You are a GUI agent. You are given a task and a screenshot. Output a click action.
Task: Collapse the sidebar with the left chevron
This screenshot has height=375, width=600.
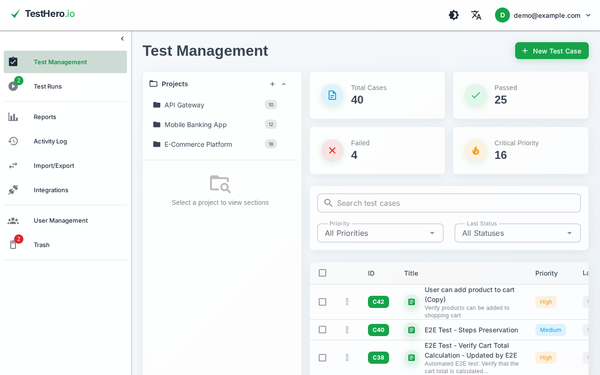(x=122, y=38)
